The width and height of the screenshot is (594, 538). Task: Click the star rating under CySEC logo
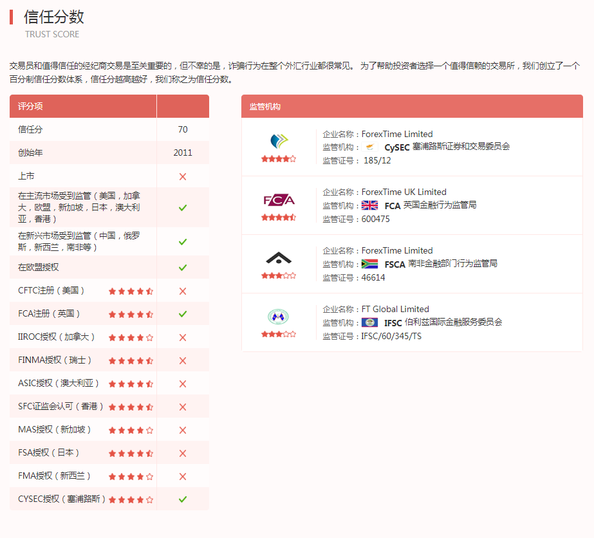279,159
